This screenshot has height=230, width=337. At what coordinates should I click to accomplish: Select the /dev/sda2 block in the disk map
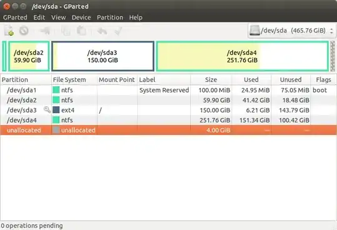(x=29, y=56)
